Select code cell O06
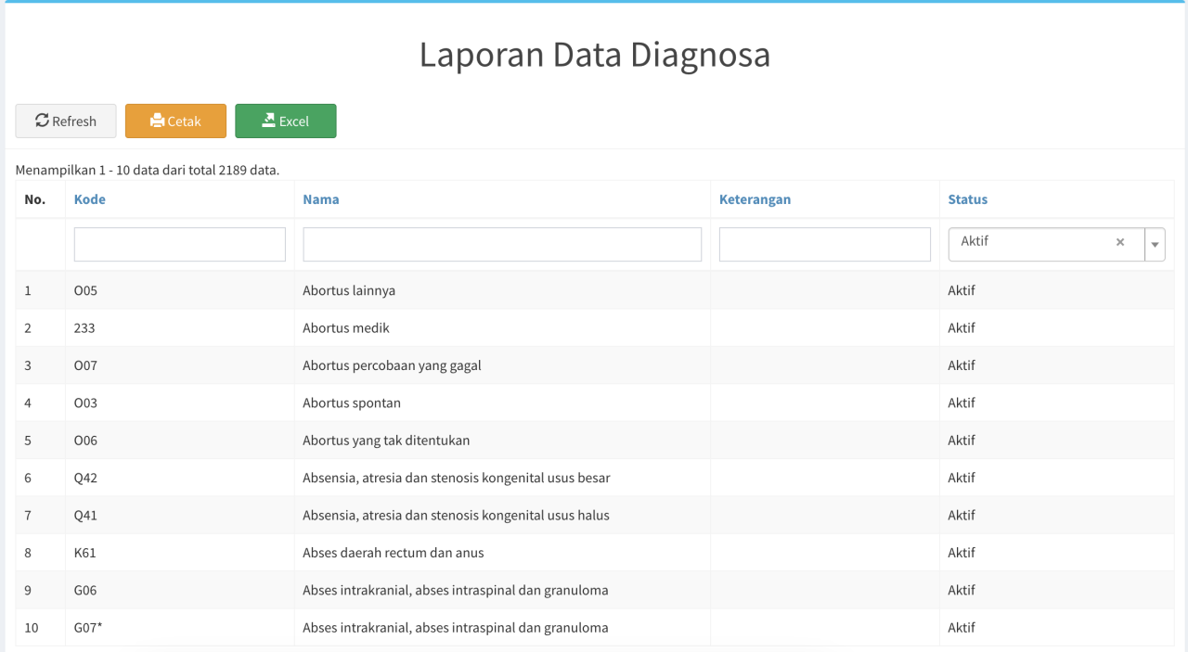The width and height of the screenshot is (1188, 652). point(85,441)
